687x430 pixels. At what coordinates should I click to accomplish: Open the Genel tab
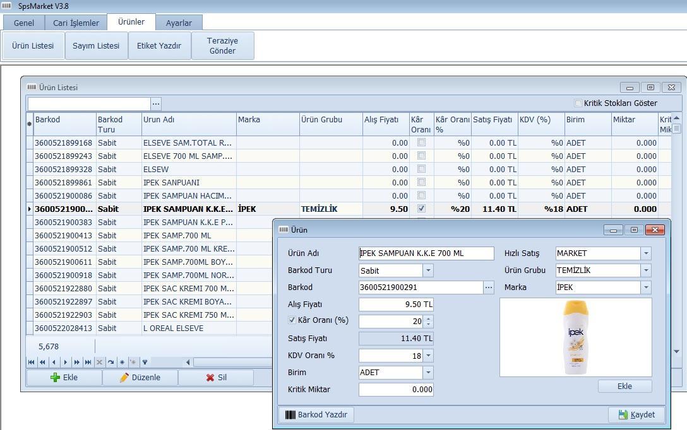click(x=23, y=23)
